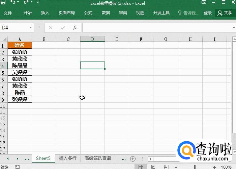Open the Undo history dropdown arrow
The height and width of the screenshot is (169, 236).
(x=18, y=2)
